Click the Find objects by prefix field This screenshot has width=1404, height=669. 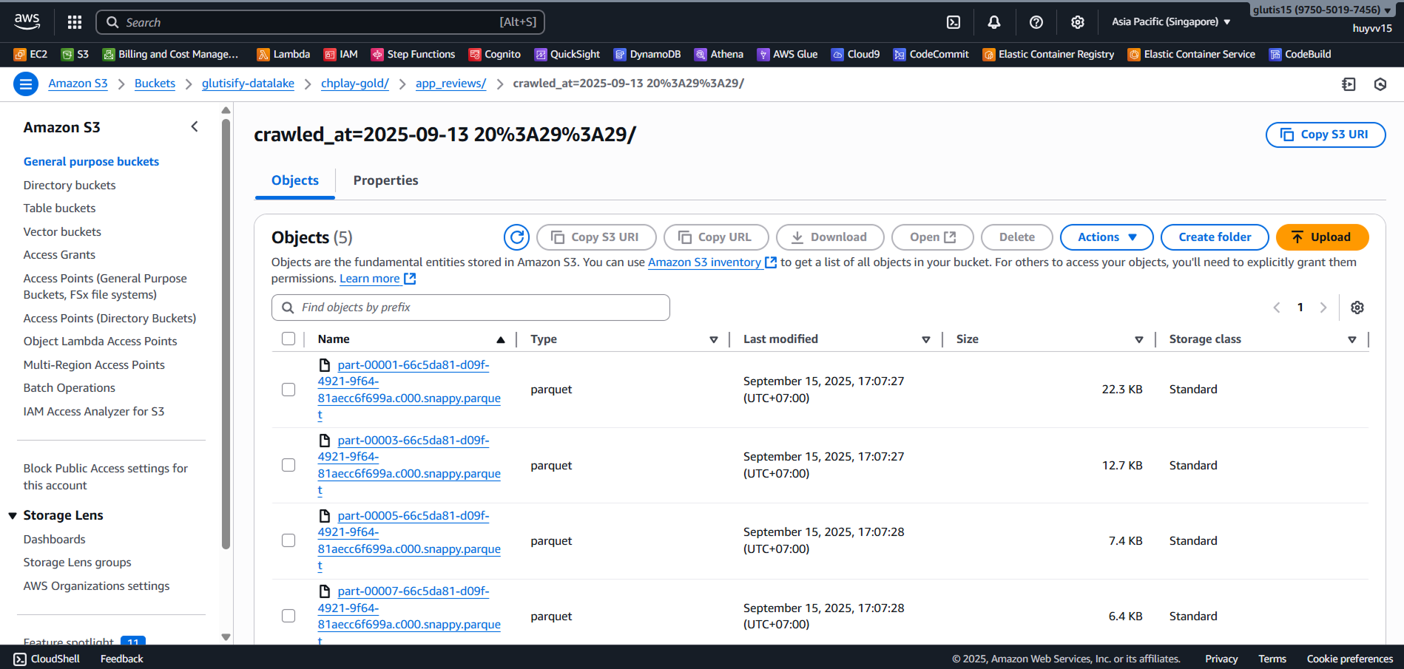pyautogui.click(x=470, y=308)
